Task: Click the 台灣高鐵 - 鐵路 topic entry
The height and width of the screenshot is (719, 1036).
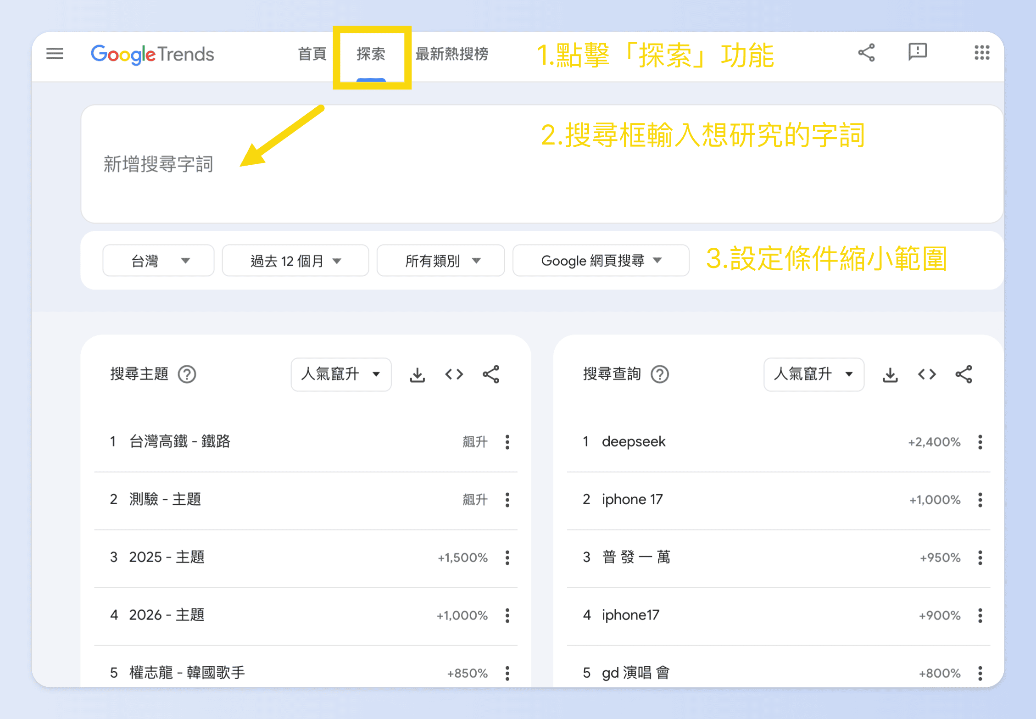Action: point(179,441)
